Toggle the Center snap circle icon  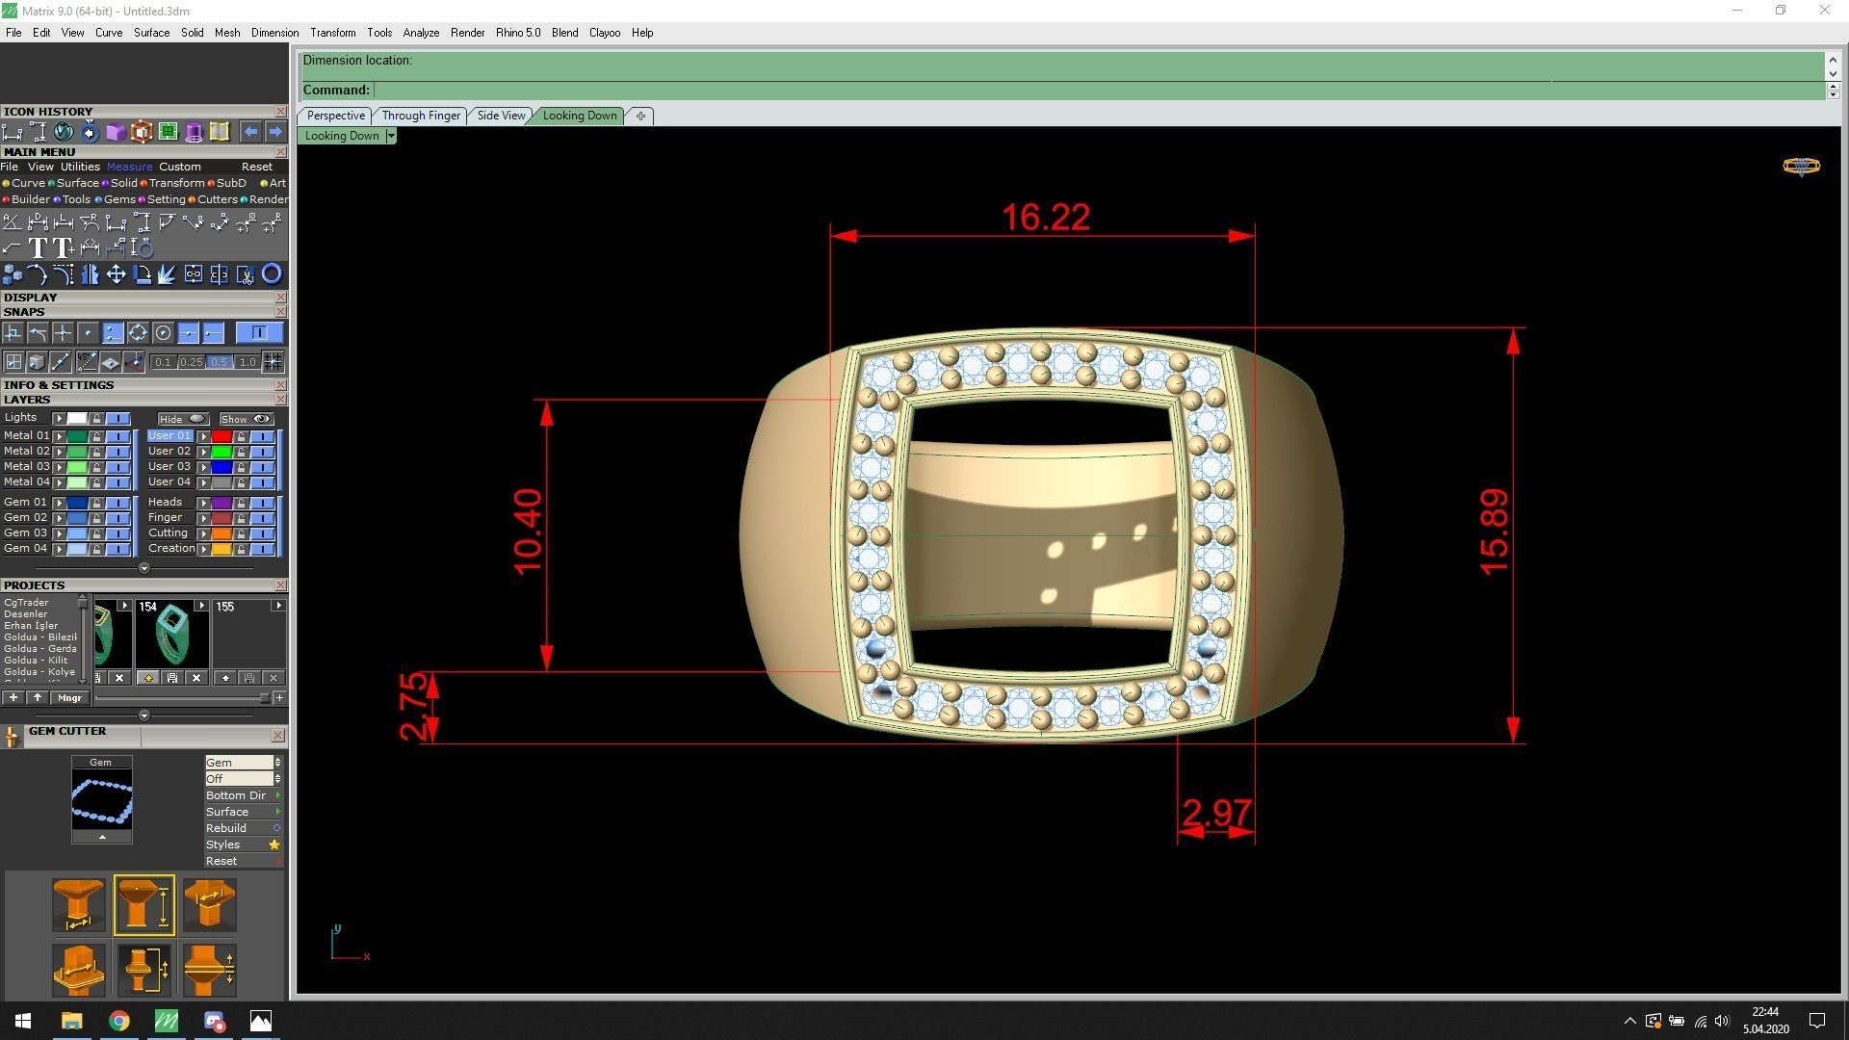click(x=163, y=333)
